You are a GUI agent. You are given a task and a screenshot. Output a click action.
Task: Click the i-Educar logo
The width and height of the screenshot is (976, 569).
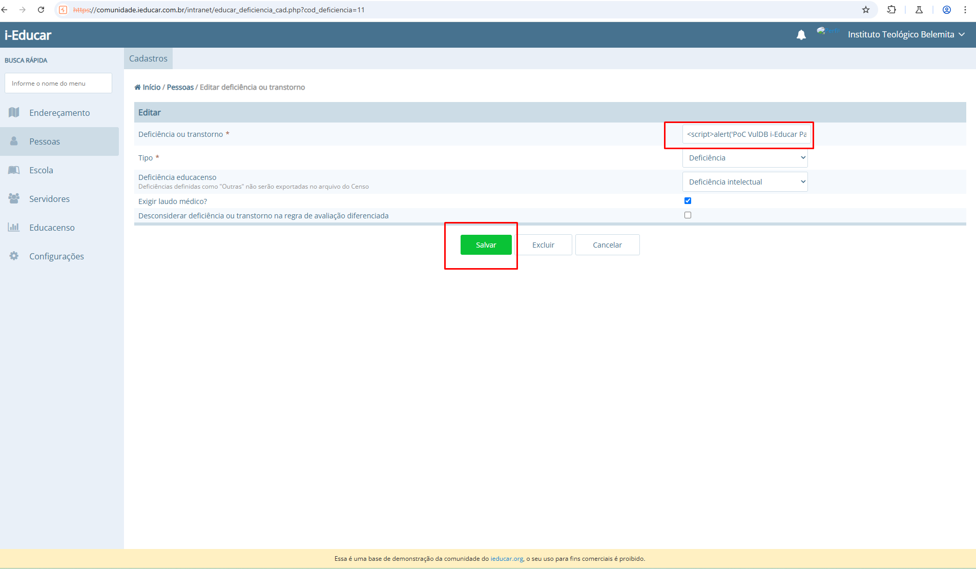pos(28,35)
